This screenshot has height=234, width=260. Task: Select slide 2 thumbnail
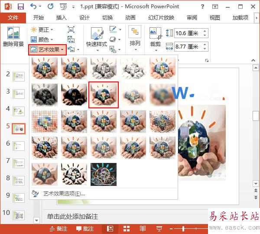19,77
